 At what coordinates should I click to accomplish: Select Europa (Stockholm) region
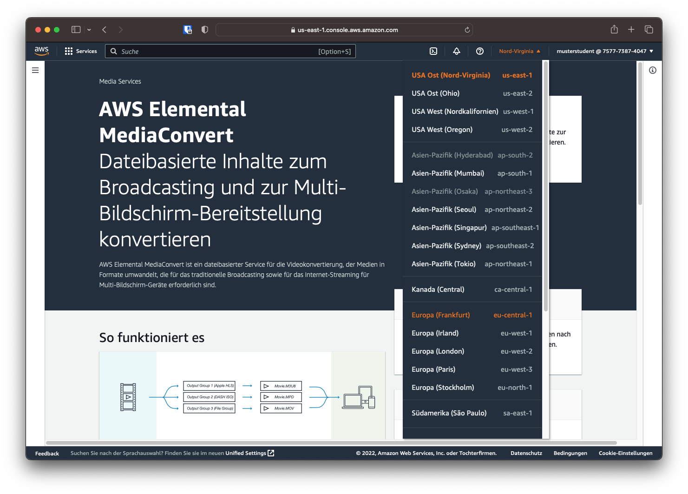[x=472, y=388]
